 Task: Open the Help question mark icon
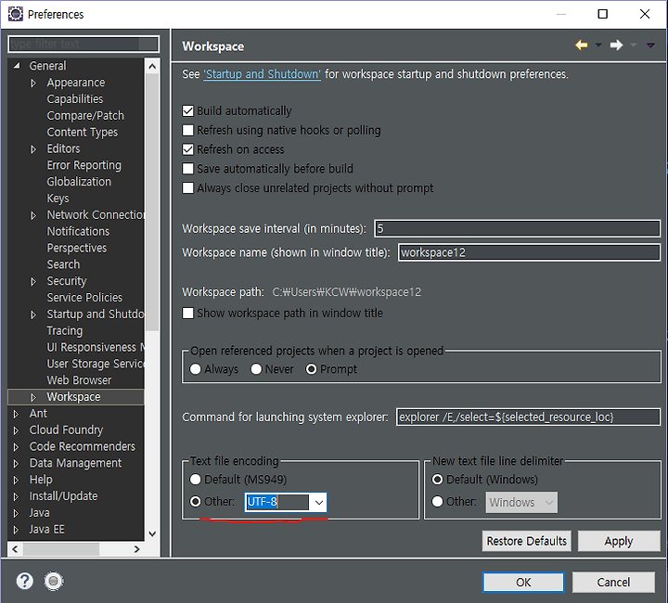(25, 581)
